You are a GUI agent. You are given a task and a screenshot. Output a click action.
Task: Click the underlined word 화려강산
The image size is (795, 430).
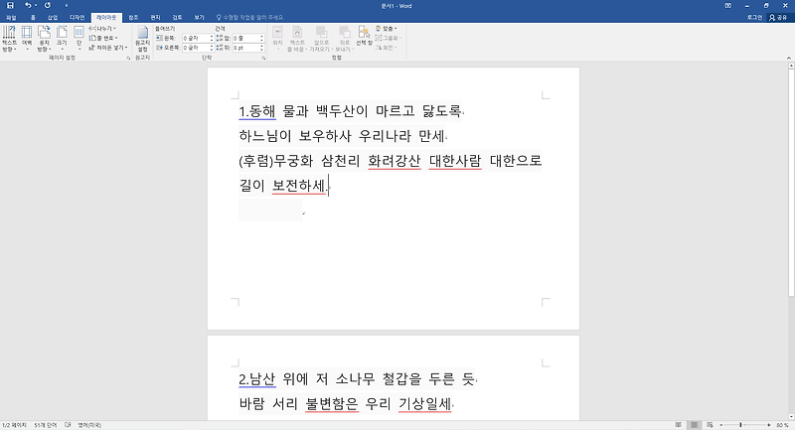[x=395, y=161]
